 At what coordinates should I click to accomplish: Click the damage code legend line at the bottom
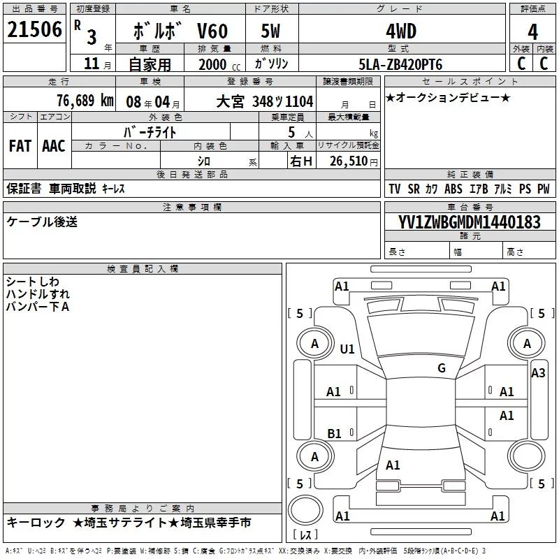[x=245, y=551]
